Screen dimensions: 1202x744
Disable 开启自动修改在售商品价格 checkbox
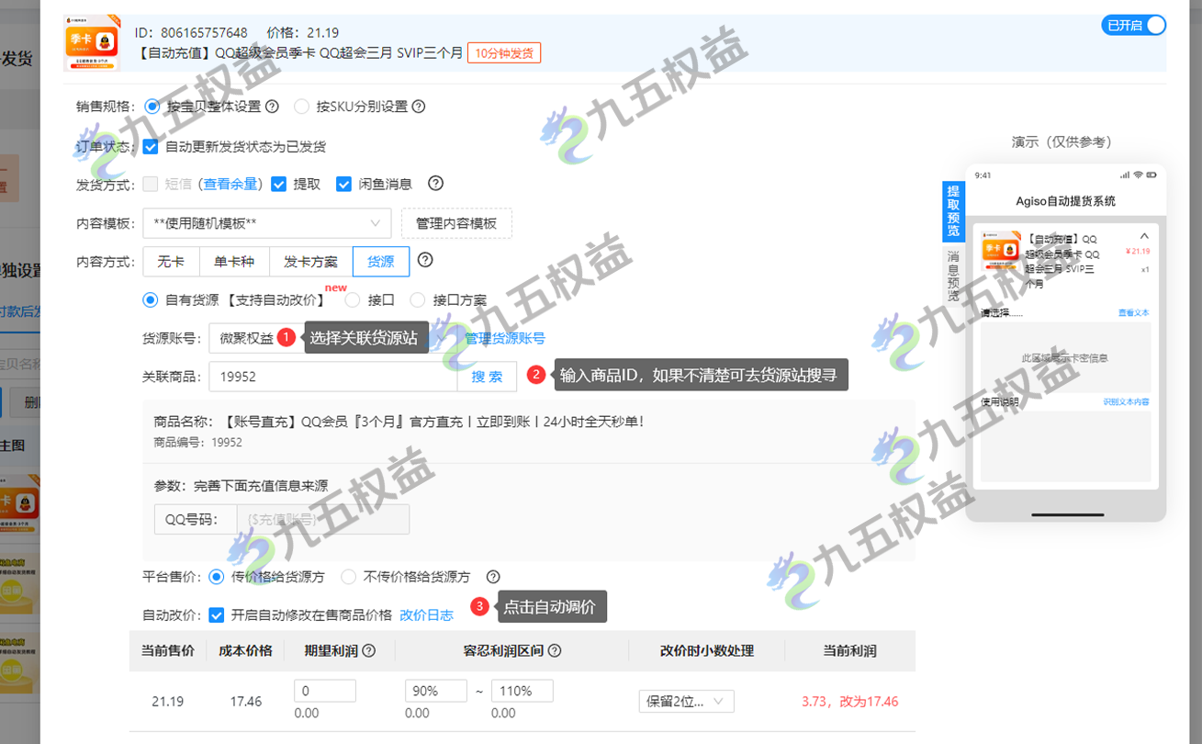(217, 615)
